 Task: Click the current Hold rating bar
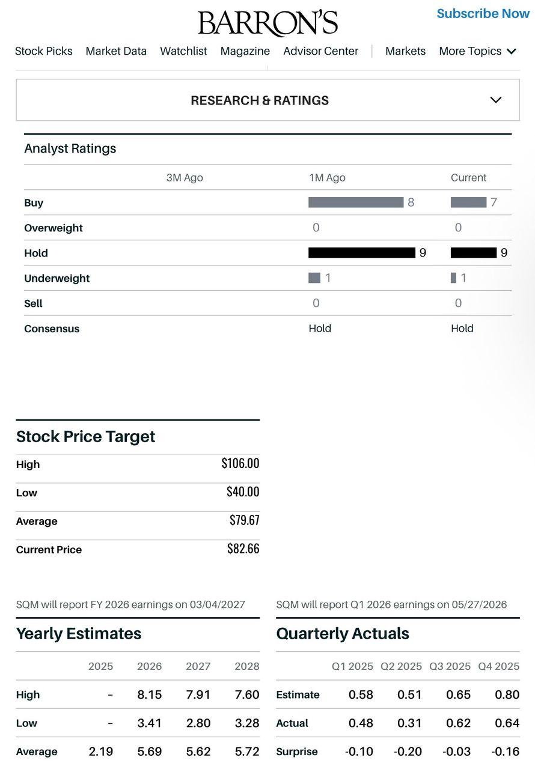[x=474, y=253]
